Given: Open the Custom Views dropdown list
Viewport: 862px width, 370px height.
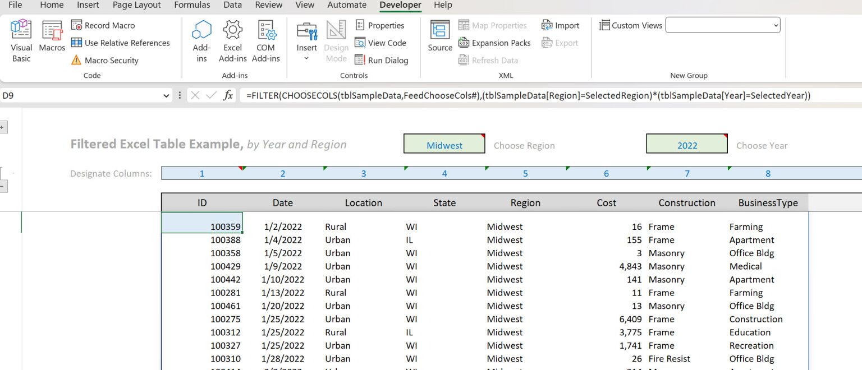Looking at the screenshot, I should (x=775, y=25).
